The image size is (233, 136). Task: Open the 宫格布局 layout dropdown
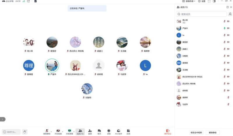pos(190,1)
